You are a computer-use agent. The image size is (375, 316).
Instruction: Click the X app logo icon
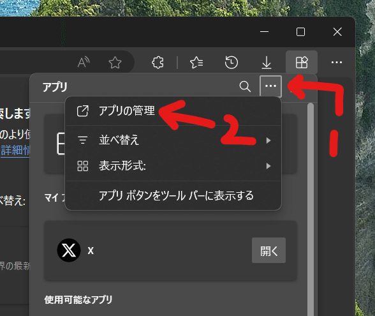69,250
